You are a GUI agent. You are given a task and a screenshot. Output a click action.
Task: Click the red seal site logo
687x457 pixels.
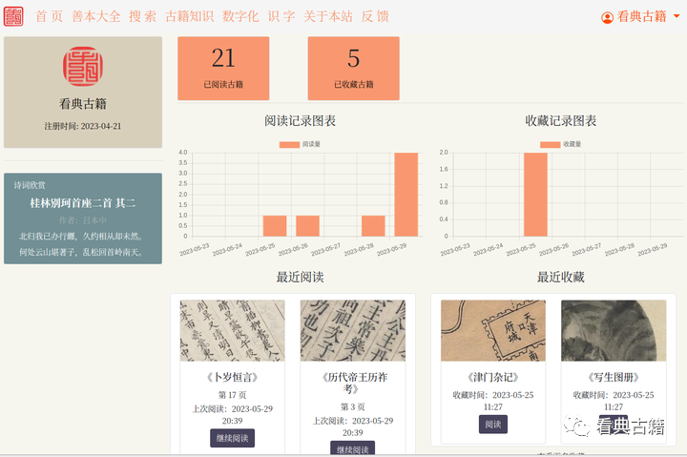(x=13, y=16)
